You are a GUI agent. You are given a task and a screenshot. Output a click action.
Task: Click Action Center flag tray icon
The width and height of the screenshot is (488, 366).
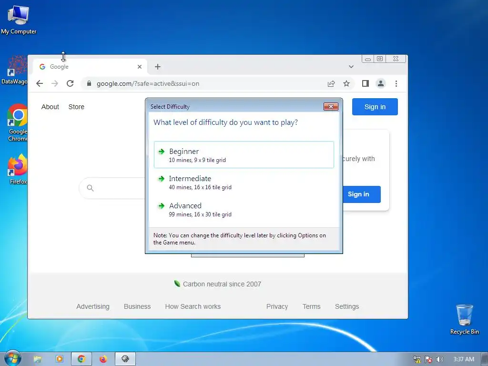coord(428,359)
